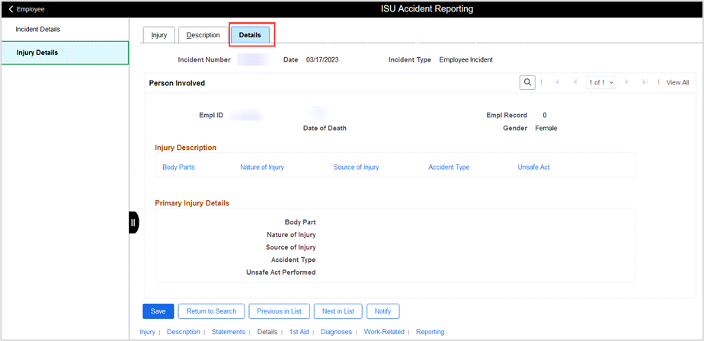704x341 pixels.
Task: Open the Nature of Injury link
Action: pos(262,167)
